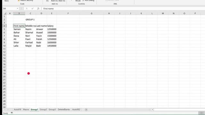
Task: Click the GROUP 1 title cell
Action: [30, 19]
